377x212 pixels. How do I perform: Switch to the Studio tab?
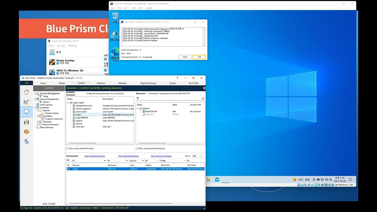[x=62, y=83]
